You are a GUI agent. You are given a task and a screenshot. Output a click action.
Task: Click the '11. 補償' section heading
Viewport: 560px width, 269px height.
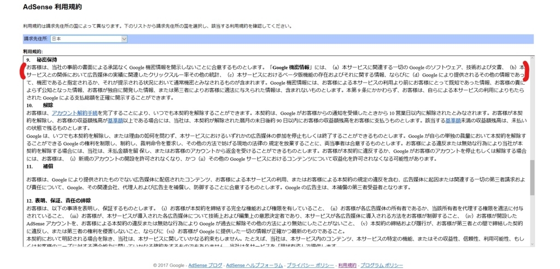(39, 166)
